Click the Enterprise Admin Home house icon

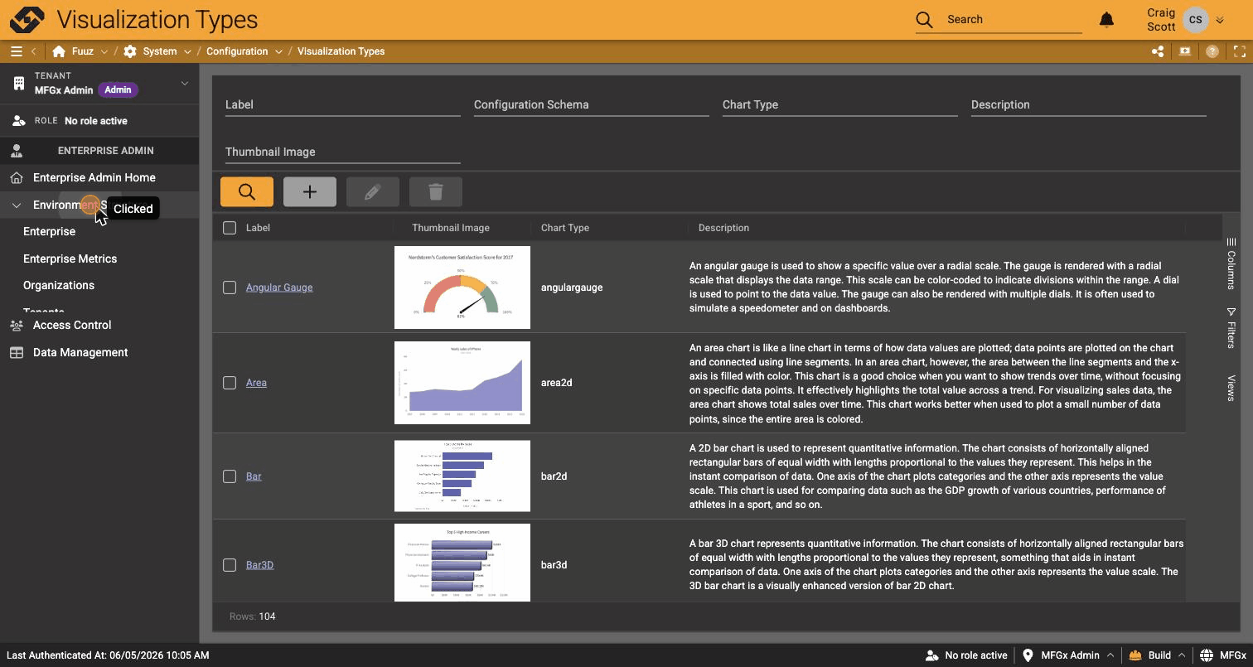pos(16,177)
